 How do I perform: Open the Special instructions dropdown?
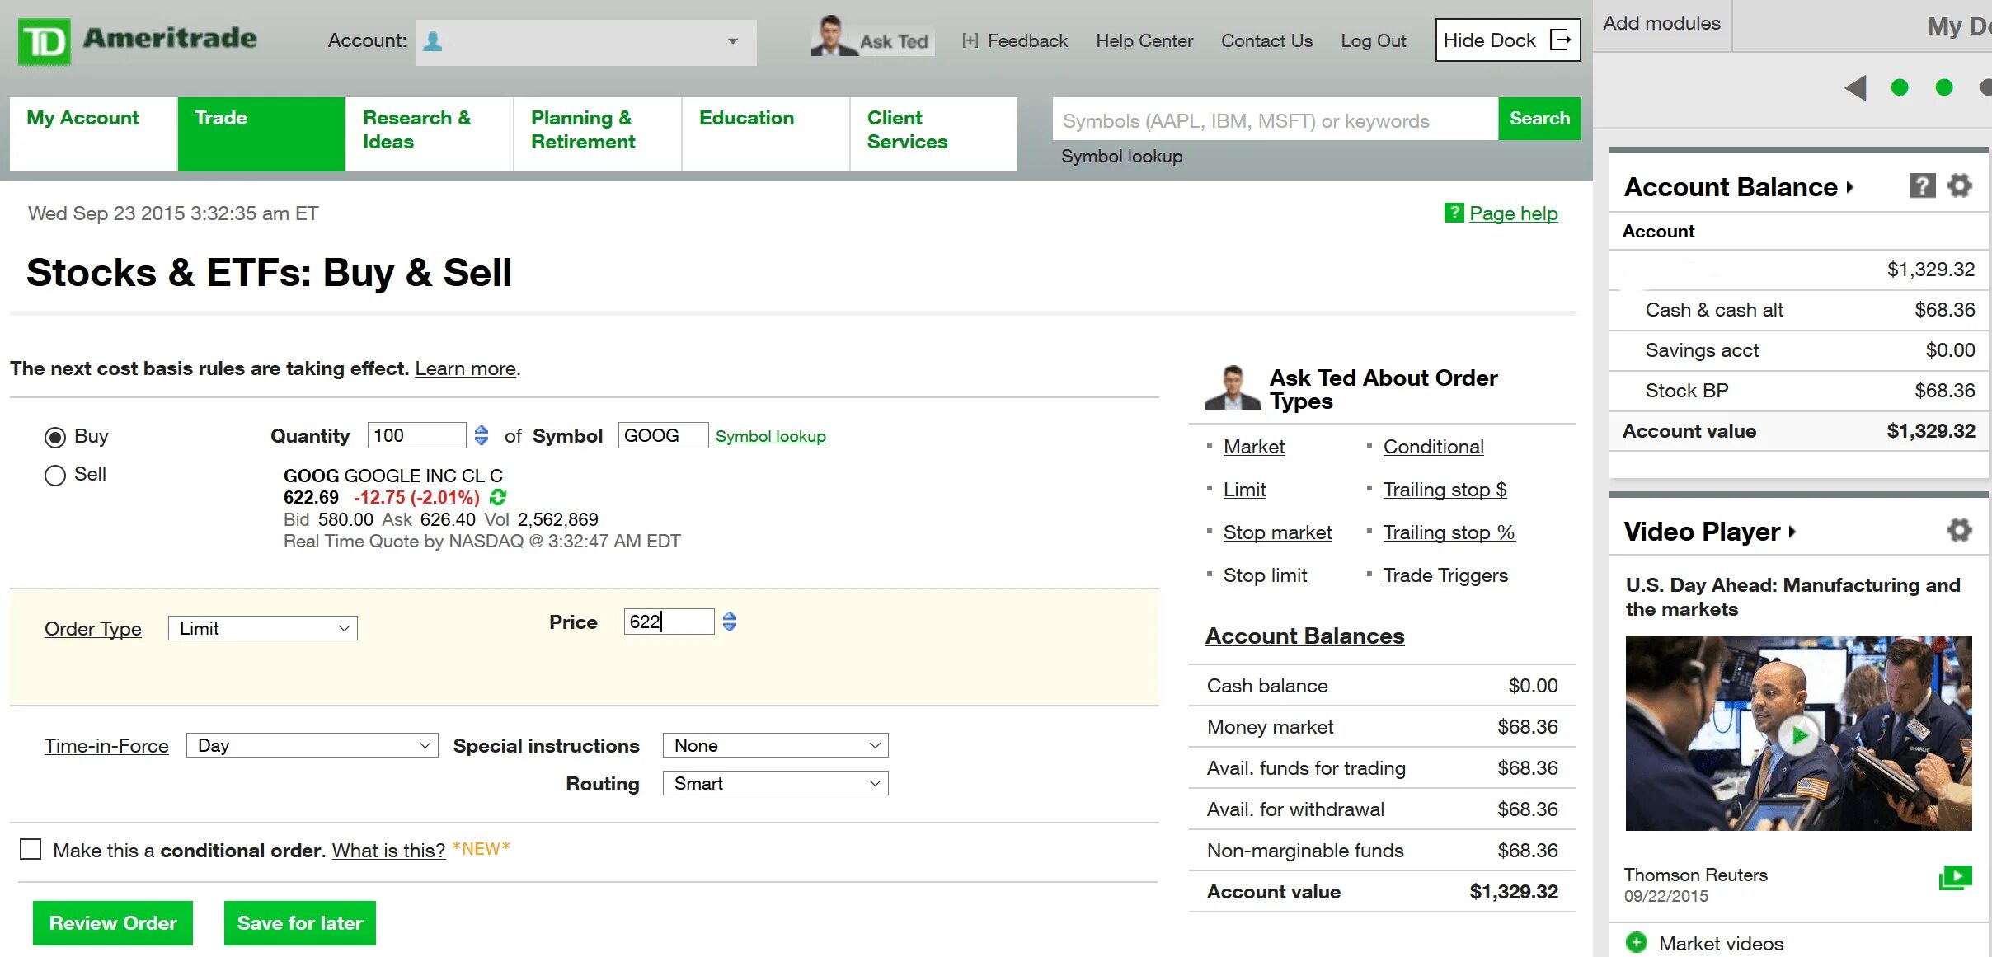click(x=775, y=745)
